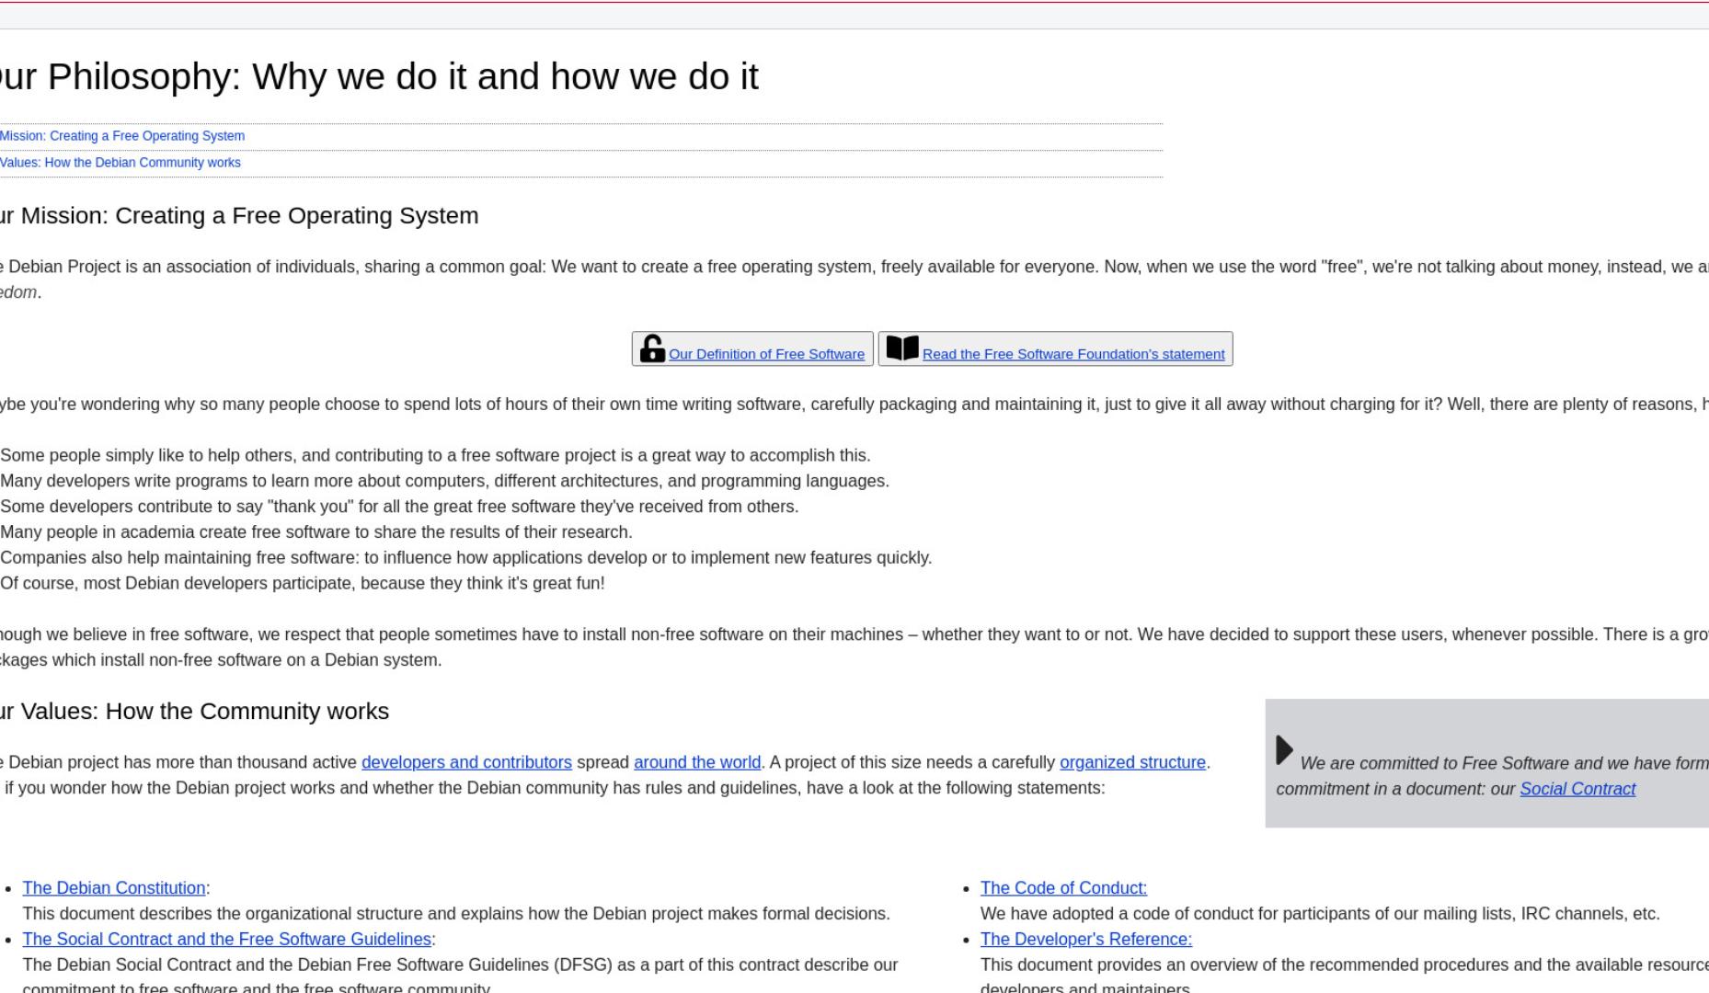
Task: Click the Values: How the Community works heading
Action: point(194,711)
